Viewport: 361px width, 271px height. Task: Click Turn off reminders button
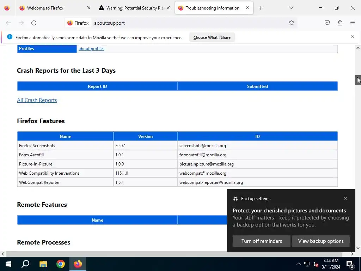point(262,241)
